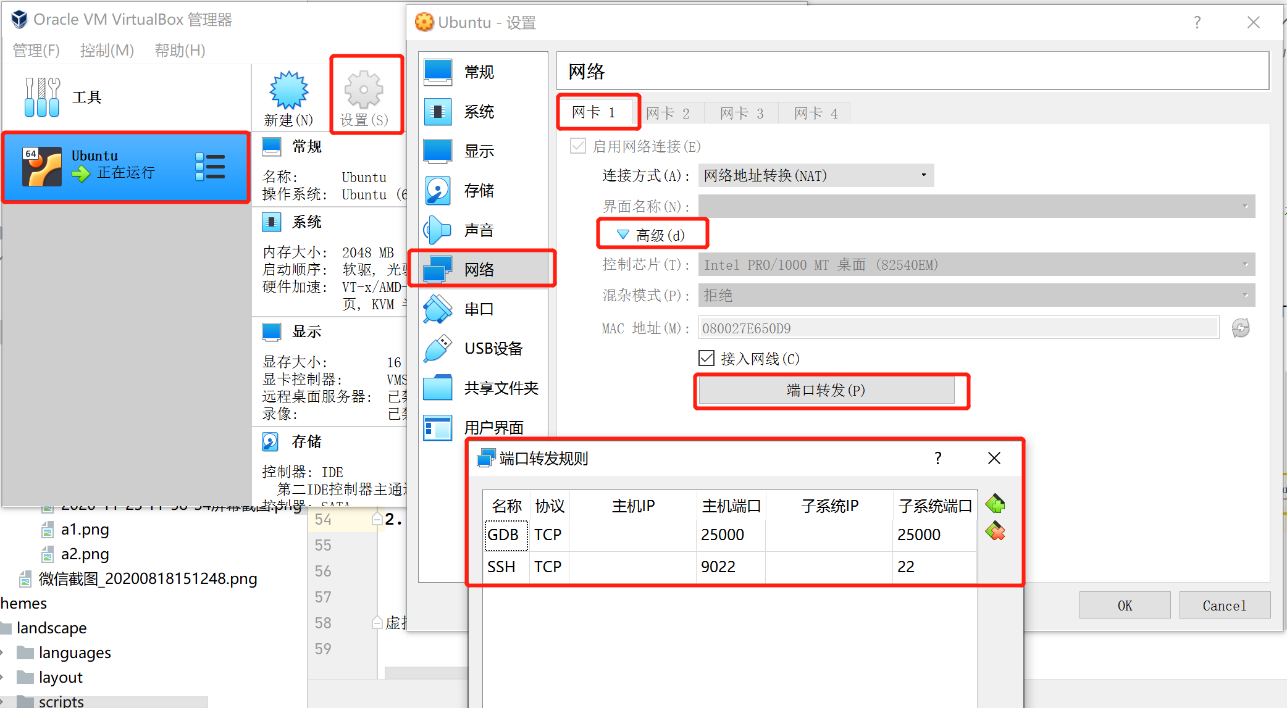
Task: Select the SSH rule host port cell
Action: tap(730, 567)
